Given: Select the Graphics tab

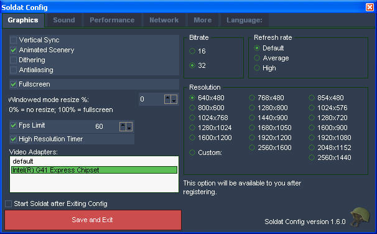Looking at the screenshot, I should (23, 20).
